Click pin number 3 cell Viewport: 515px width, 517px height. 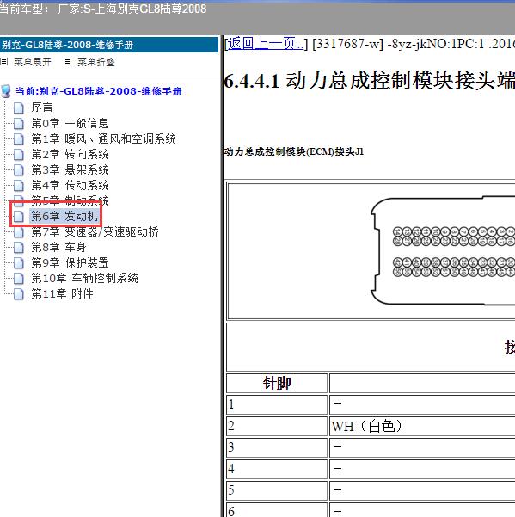(x=277, y=447)
